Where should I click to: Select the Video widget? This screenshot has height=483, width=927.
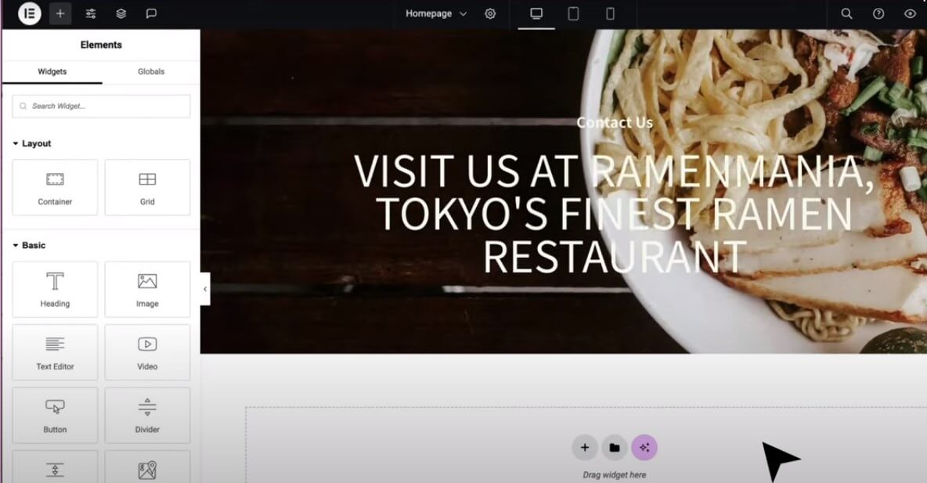(x=147, y=352)
